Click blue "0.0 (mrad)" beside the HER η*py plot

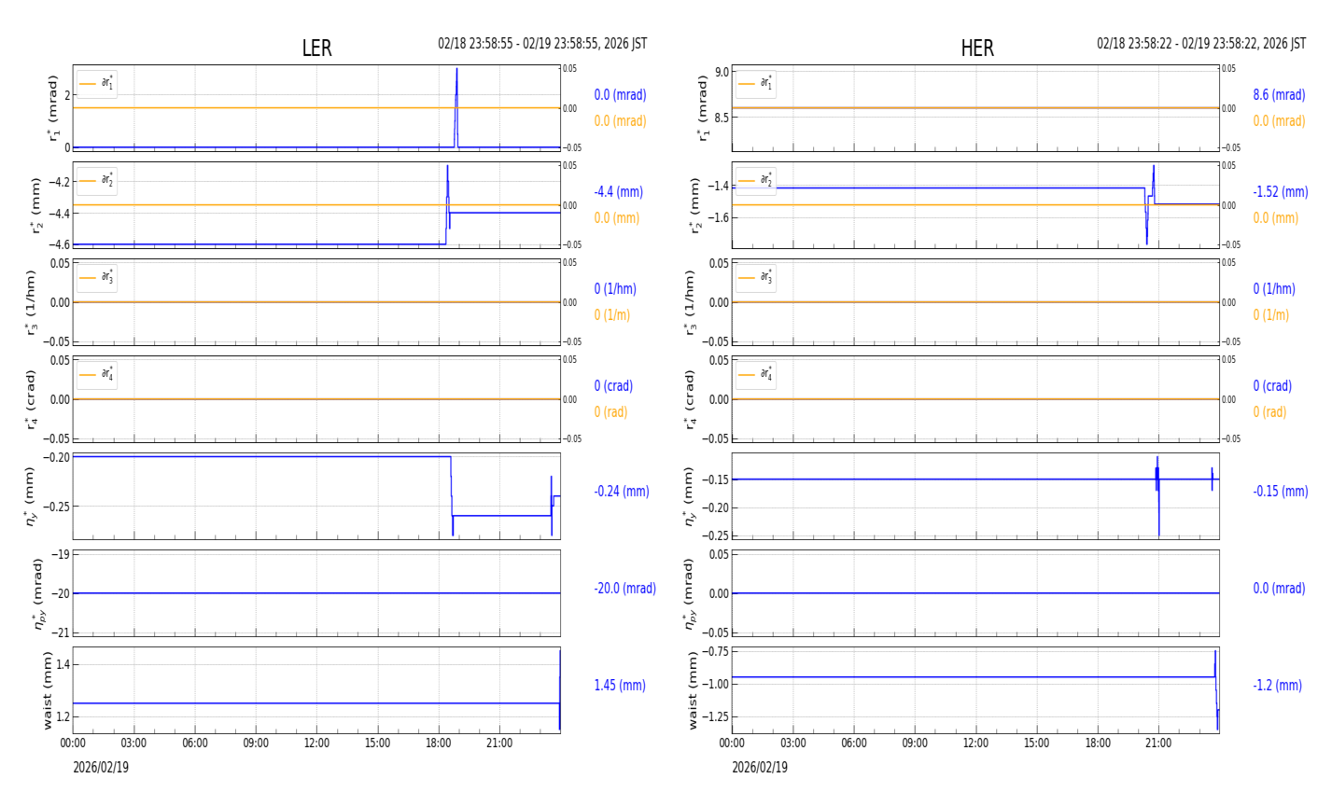coord(1279,589)
